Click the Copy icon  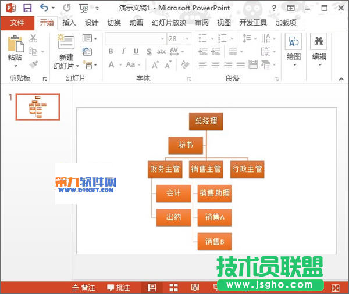click(33, 52)
